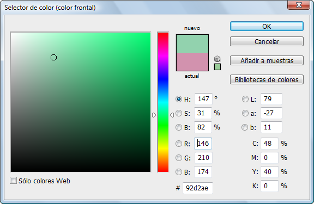314x204 pixels.
Task: Select the L lightness radio button
Action: (245, 99)
